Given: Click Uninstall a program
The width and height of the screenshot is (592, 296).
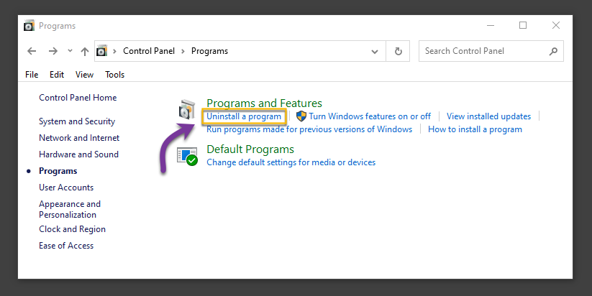Looking at the screenshot, I should (244, 116).
